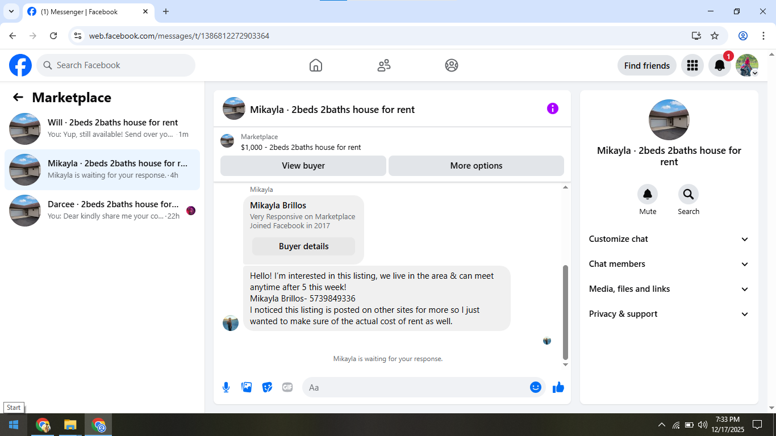776x436 pixels.
Task: Click the voice clip microphone icon
Action: (x=226, y=387)
